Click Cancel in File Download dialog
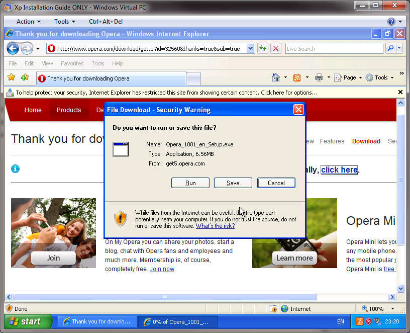Image resolution: width=410 pixels, height=333 pixels. pyautogui.click(x=276, y=183)
